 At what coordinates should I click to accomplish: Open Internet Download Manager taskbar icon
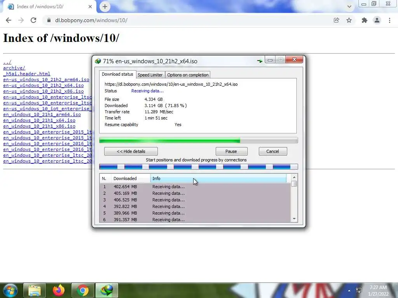pos(107,290)
